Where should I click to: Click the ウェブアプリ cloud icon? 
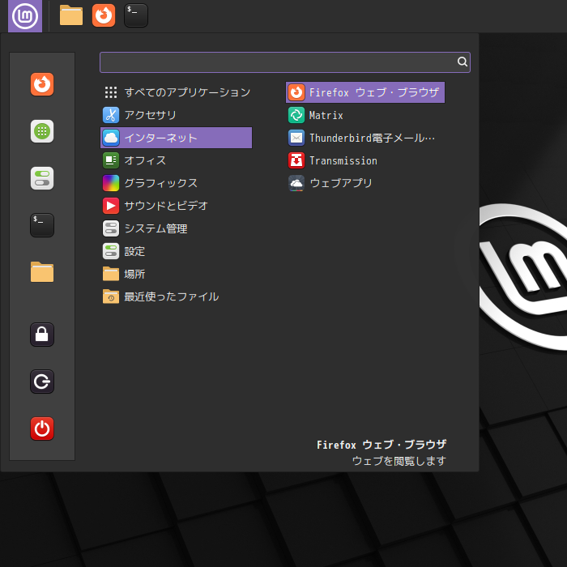(296, 183)
